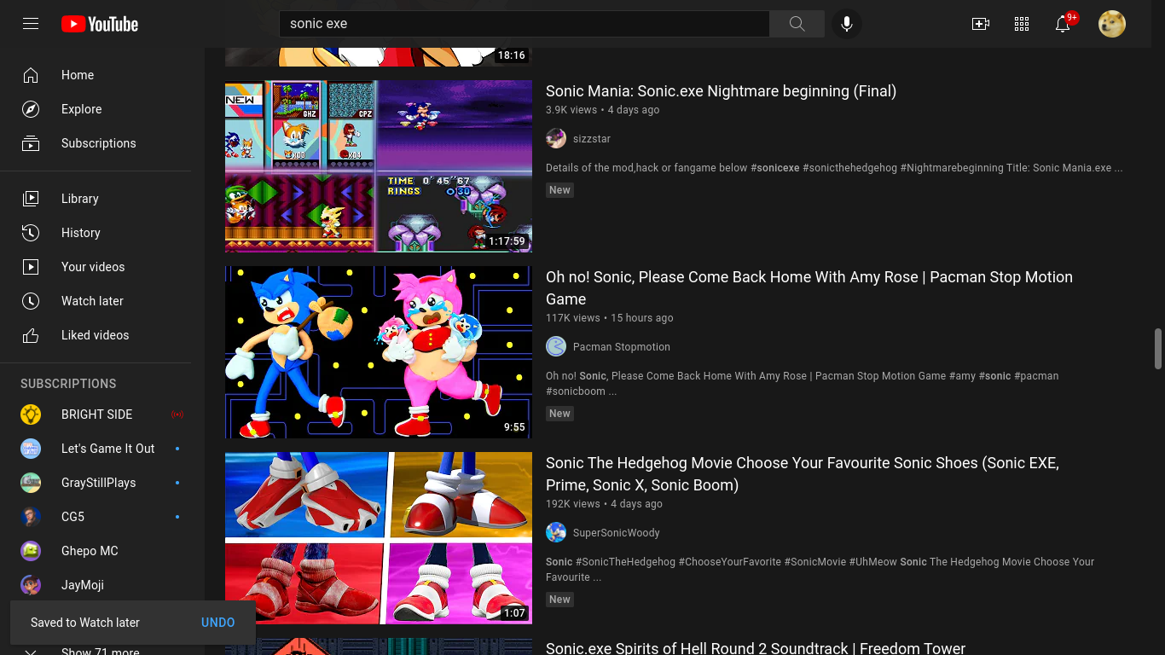Play the Pacman stop motion 9:55 thumbnail

pyautogui.click(x=379, y=352)
